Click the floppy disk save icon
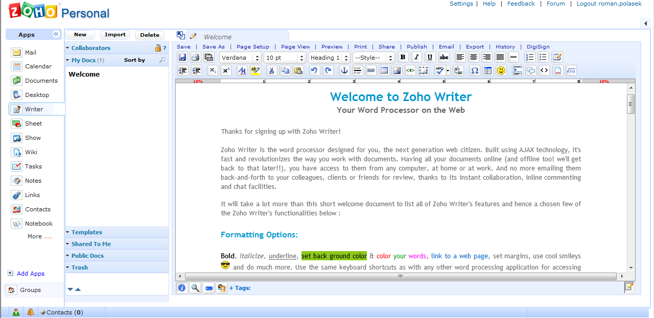654x318 pixels. coord(182,57)
